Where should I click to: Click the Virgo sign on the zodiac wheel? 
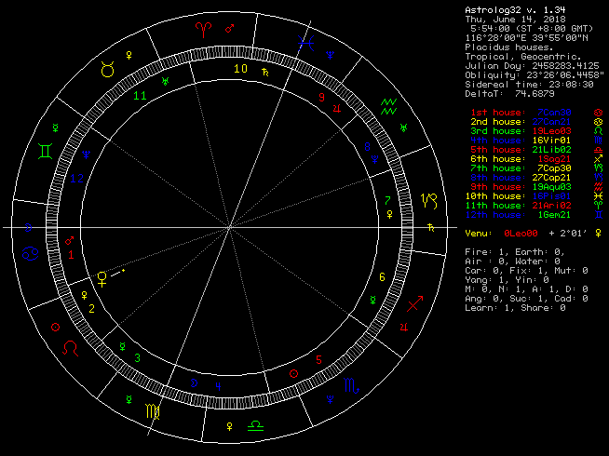(x=151, y=409)
